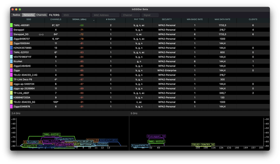Click TELE2-3DACED_5G label in 5 GHz graph
Screen dimensions: 280x164
click(x=203, y=144)
